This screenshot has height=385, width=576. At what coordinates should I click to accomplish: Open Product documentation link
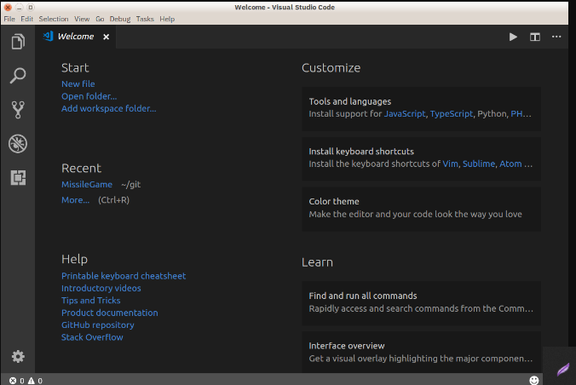[109, 313]
